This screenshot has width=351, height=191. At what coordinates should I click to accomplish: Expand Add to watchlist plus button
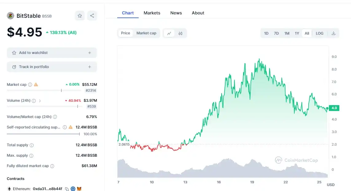coord(90,53)
